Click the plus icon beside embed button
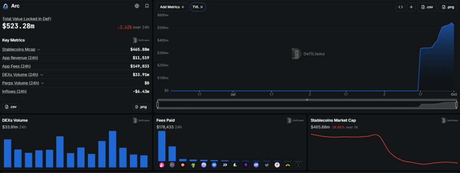The height and width of the screenshot is (173, 460). [x=411, y=7]
